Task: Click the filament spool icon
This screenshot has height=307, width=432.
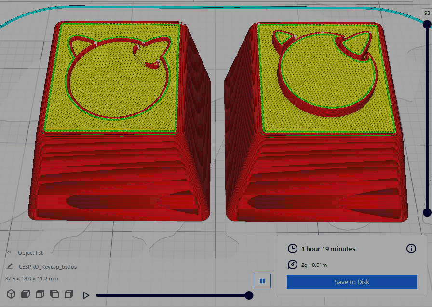Action: [x=292, y=265]
